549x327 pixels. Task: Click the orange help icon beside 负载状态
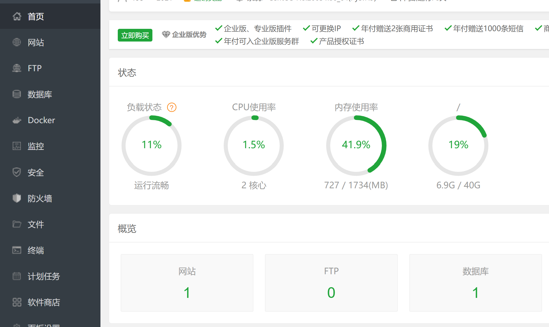point(172,107)
